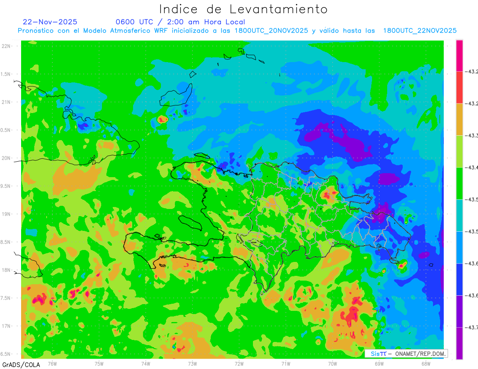Viewport: 478px width, 369px height.
Task: Click the title 'Indice de Levantamiento'
Action: tap(243, 9)
